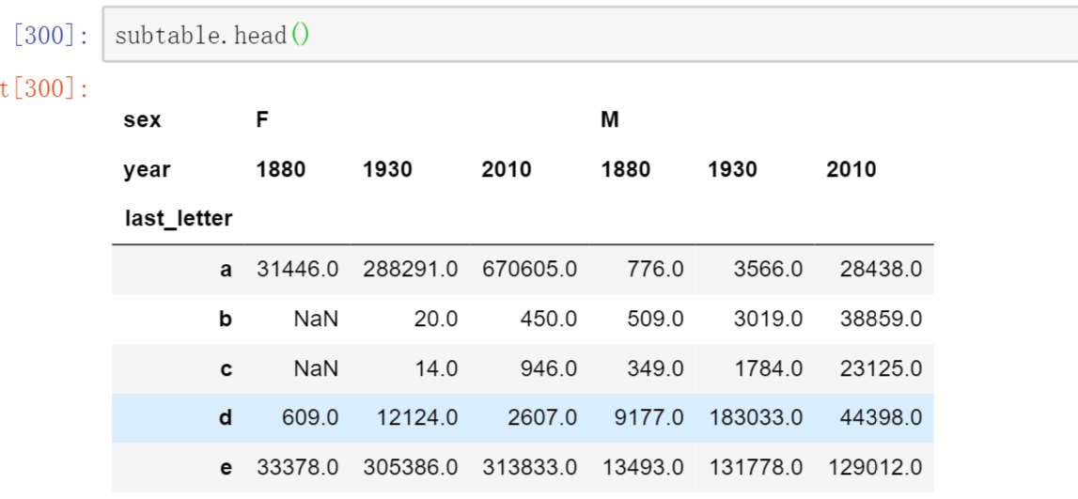Click the cell value 305386.0
Image resolution: width=1078 pixels, height=499 pixels.
pyautogui.click(x=411, y=468)
